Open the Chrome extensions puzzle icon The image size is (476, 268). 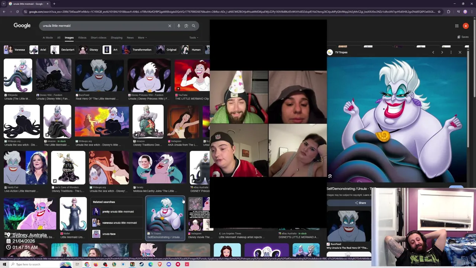[x=448, y=12]
